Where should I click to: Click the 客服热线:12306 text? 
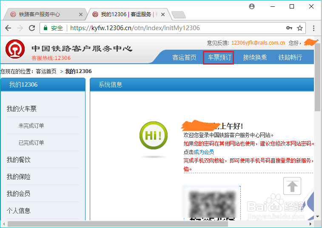pyautogui.click(x=51, y=58)
